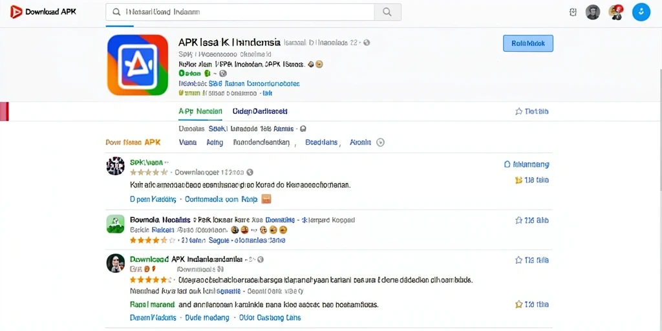Toggle the blue star '1la fliia' bookmark

[x=531, y=261]
